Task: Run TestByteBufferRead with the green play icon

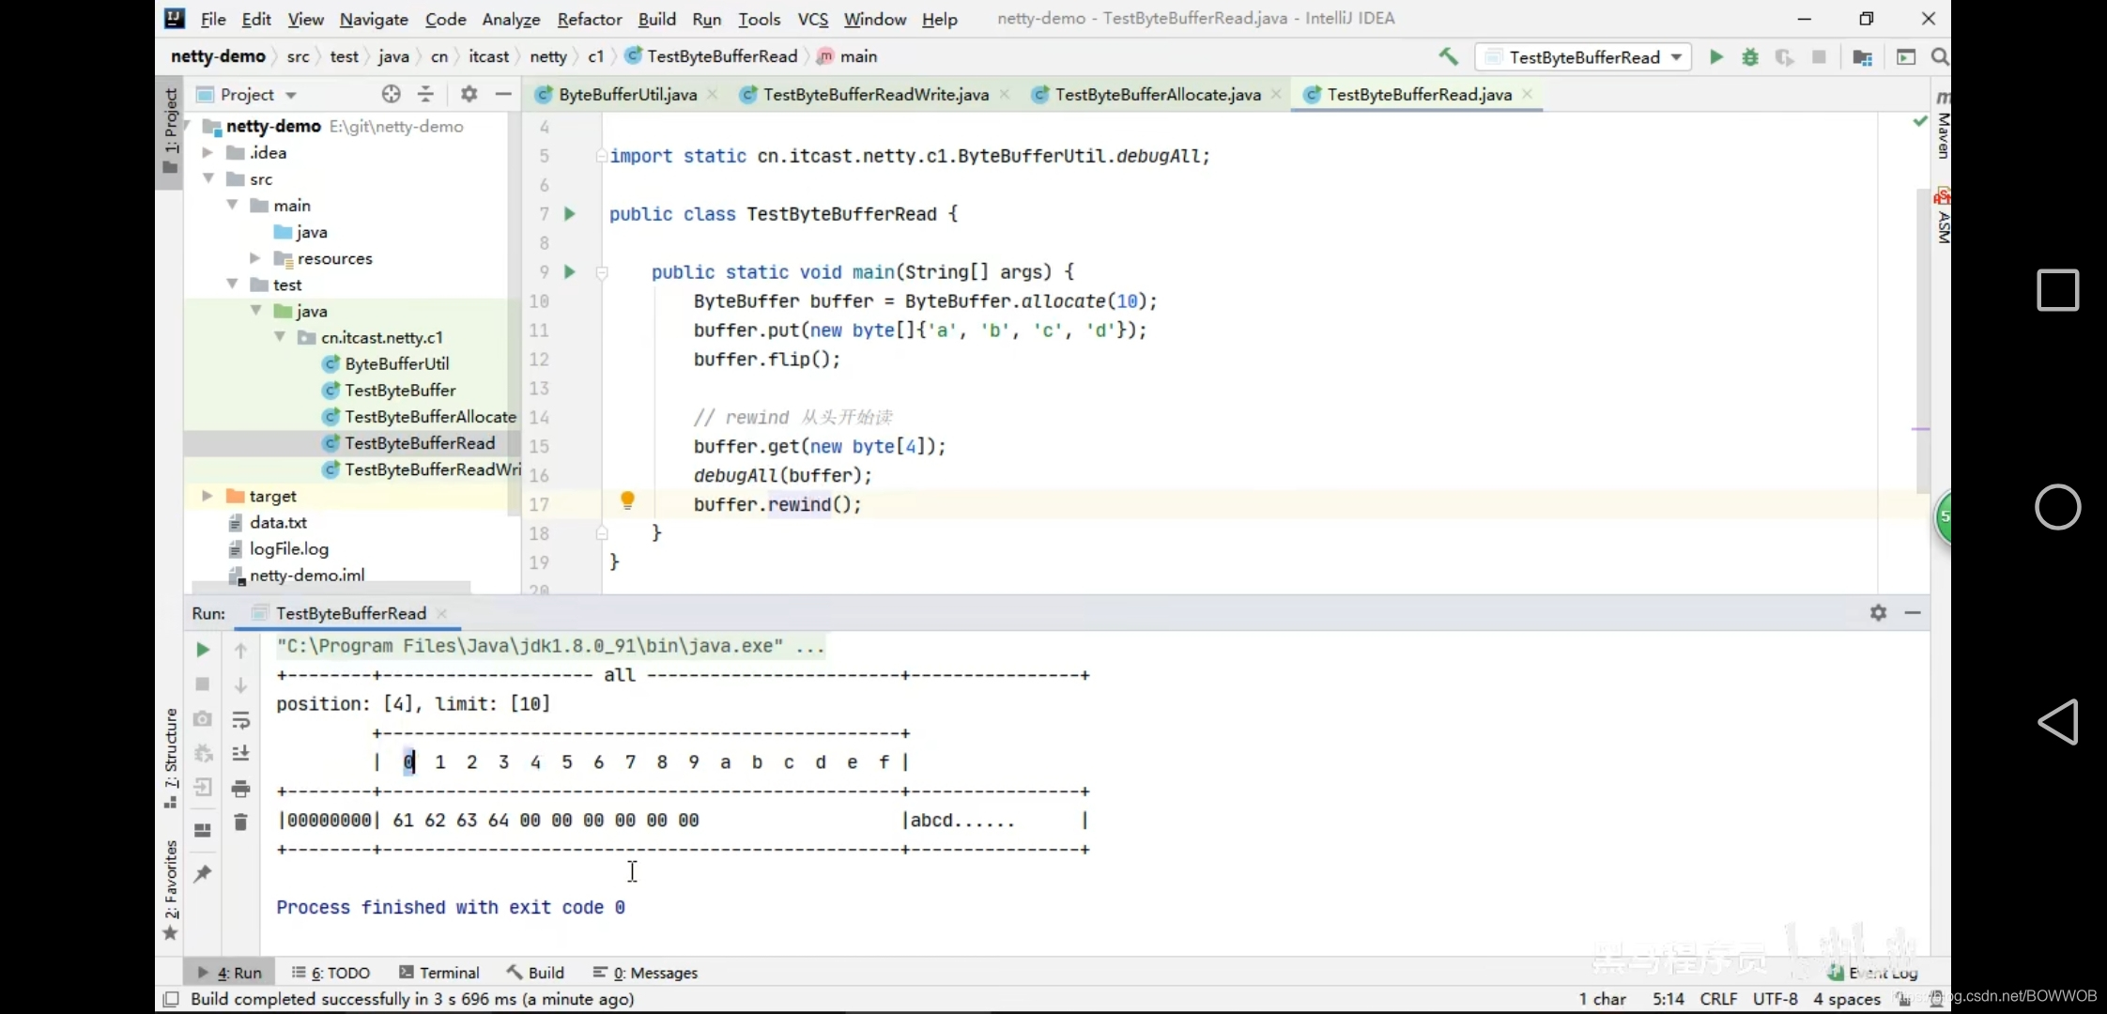Action: pos(1716,57)
